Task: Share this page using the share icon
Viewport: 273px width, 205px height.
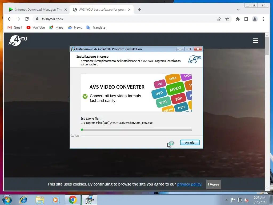Action: click(x=219, y=19)
